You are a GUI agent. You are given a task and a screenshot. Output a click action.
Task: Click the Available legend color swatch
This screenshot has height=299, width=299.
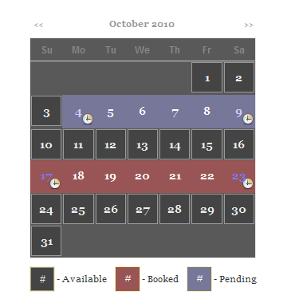pos(42,279)
